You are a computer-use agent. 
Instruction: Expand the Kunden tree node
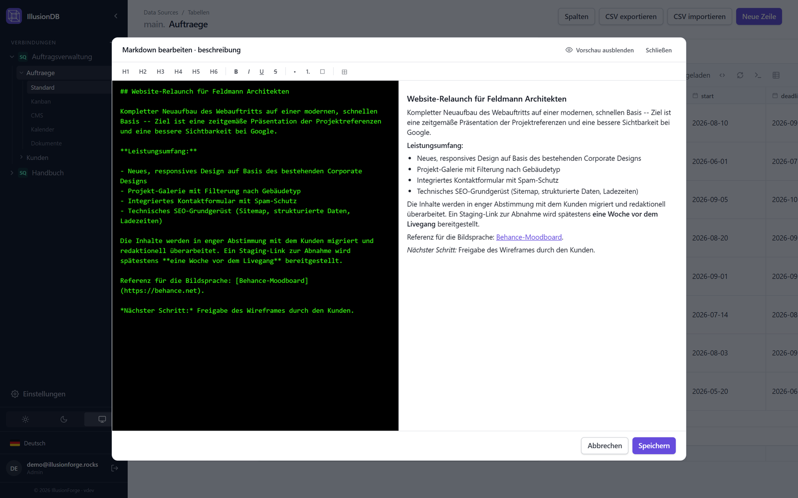click(x=21, y=157)
